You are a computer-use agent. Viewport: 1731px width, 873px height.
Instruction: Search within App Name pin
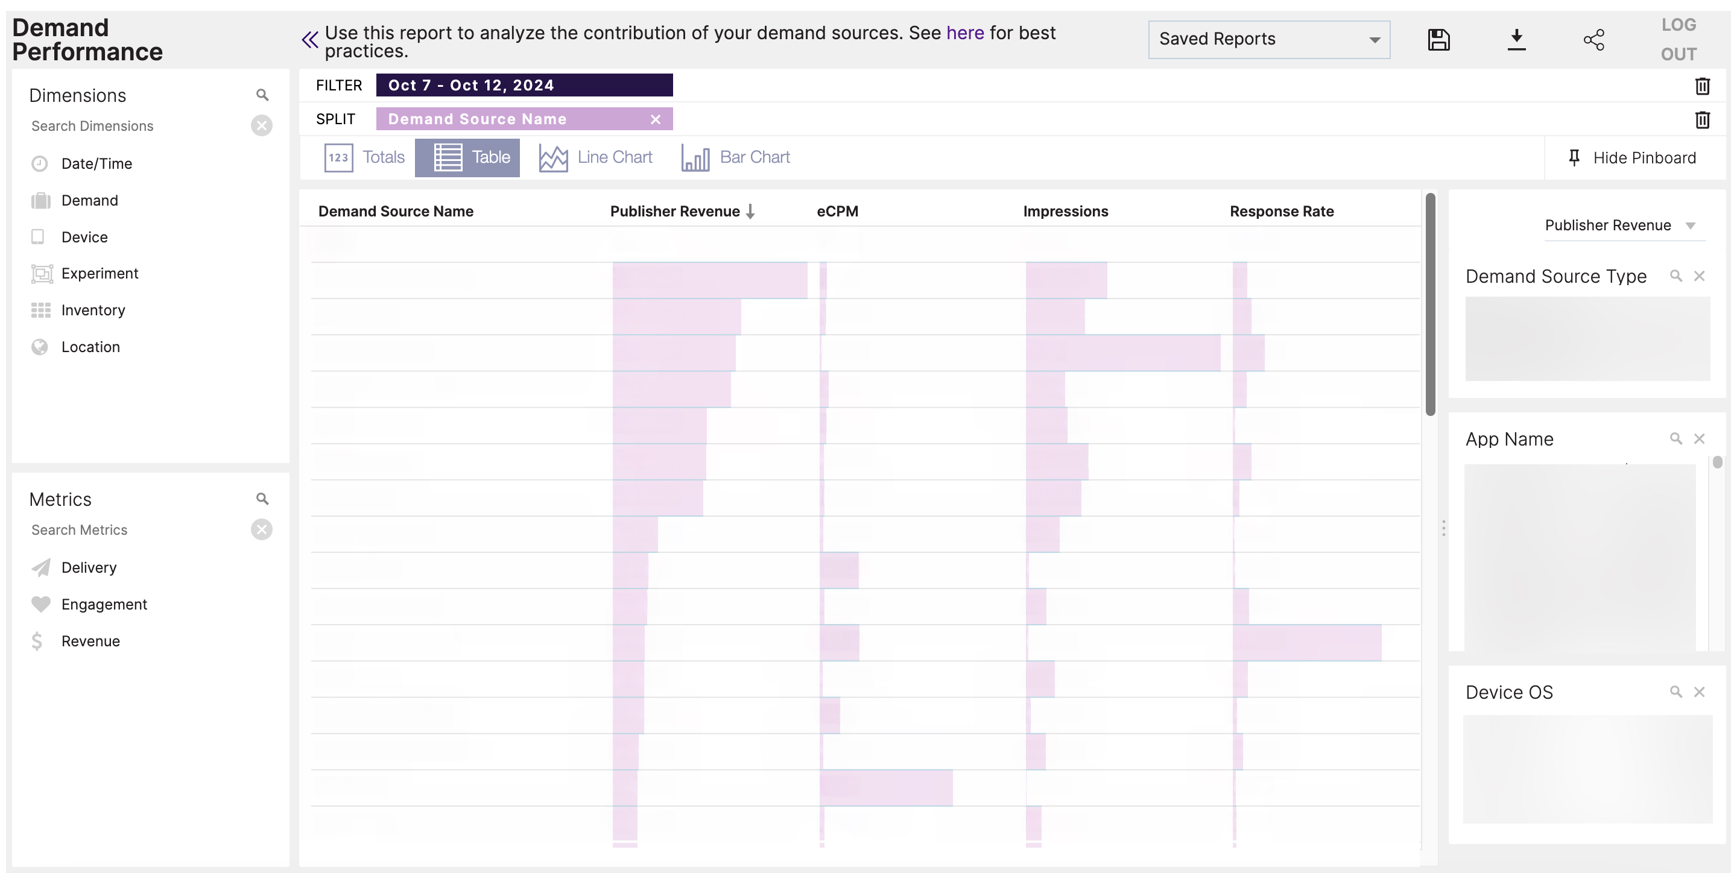tap(1676, 438)
